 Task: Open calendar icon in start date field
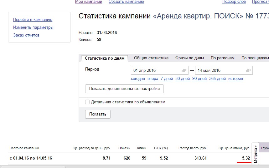point(184,71)
